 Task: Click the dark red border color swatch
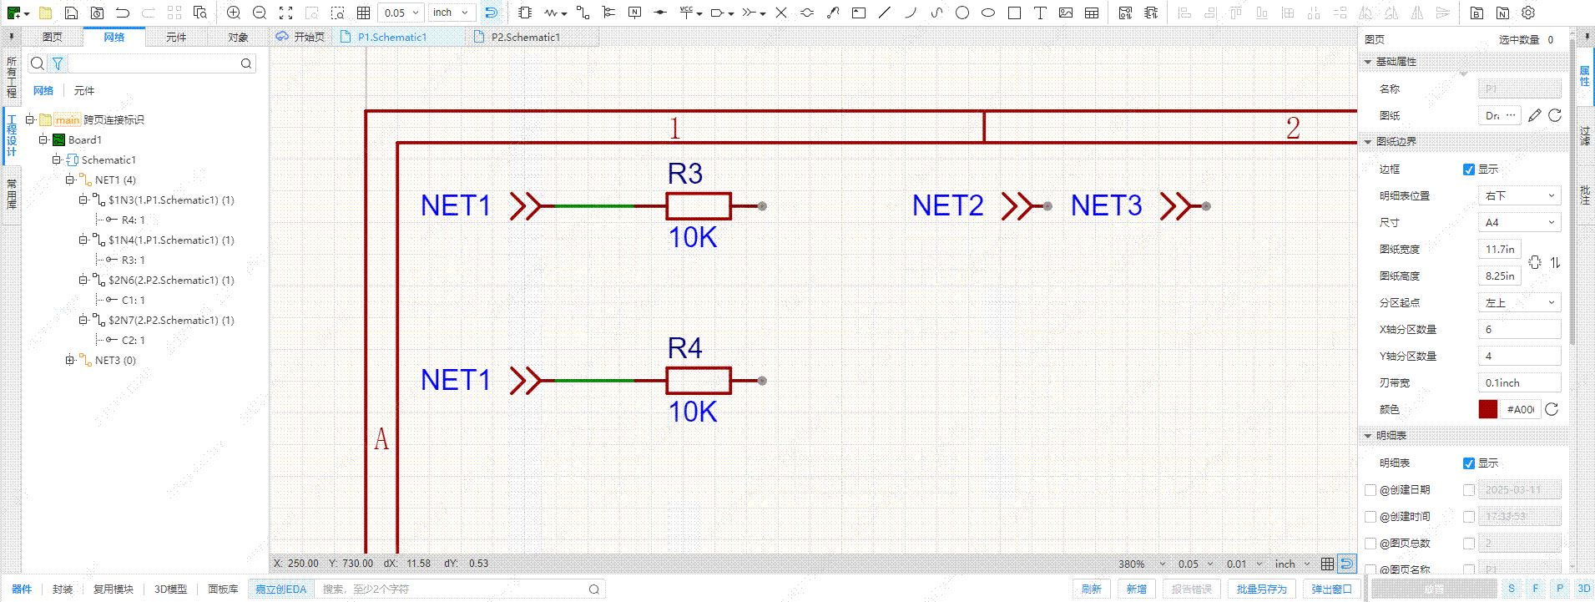(x=1487, y=409)
